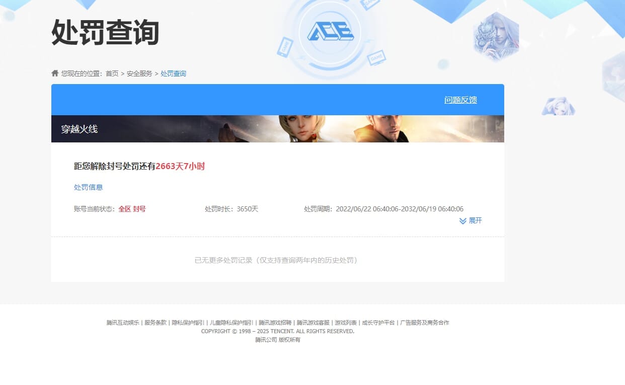Click the 处罚周期 date range text

pyautogui.click(x=383, y=209)
